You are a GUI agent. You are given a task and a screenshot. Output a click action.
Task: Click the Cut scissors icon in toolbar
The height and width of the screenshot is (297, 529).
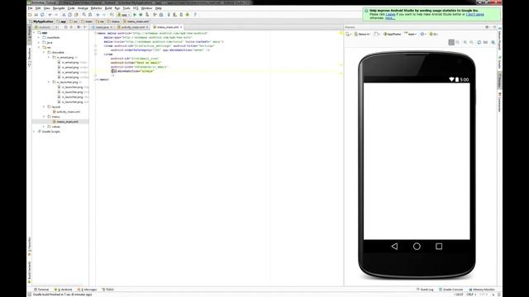coord(64,15)
